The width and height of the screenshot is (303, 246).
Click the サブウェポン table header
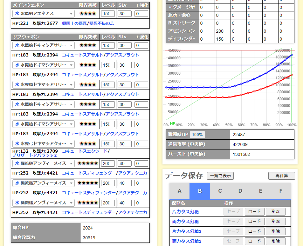point(44,37)
